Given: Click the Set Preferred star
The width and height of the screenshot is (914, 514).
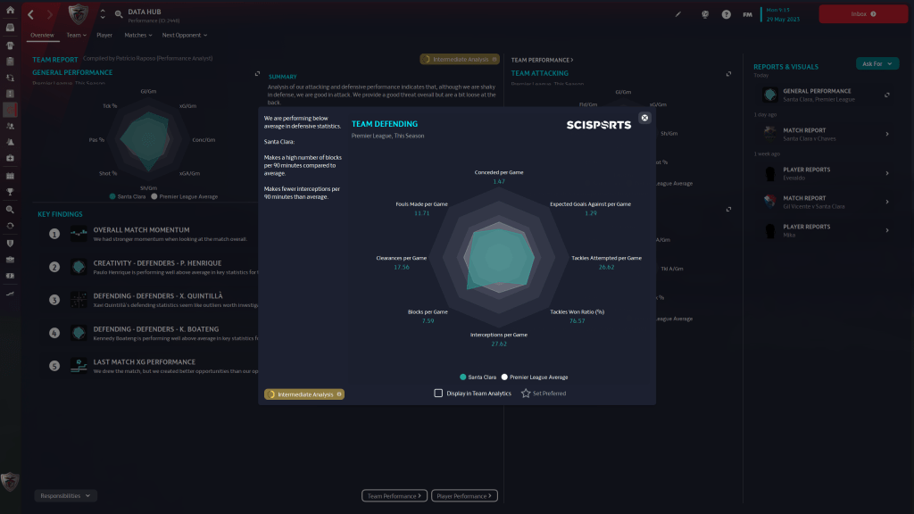Looking at the screenshot, I should (x=526, y=393).
